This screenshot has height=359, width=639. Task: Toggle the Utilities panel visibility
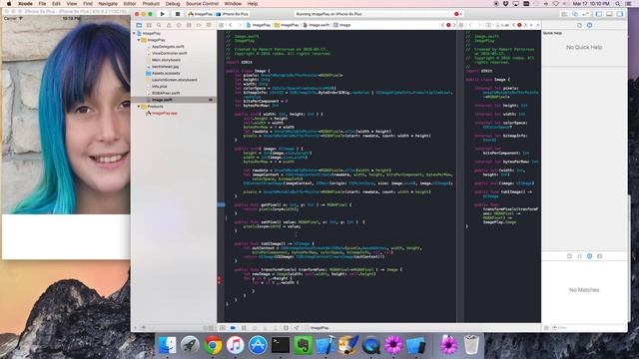coord(620,14)
